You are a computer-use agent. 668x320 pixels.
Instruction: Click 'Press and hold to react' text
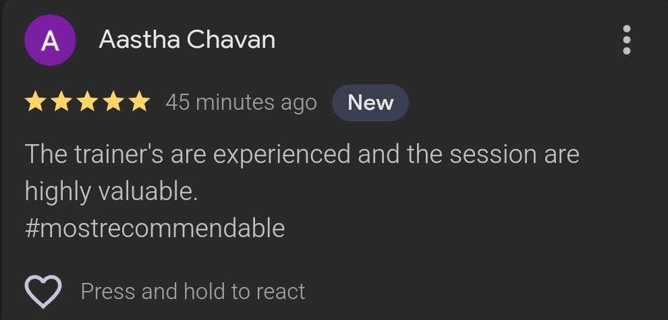193,291
